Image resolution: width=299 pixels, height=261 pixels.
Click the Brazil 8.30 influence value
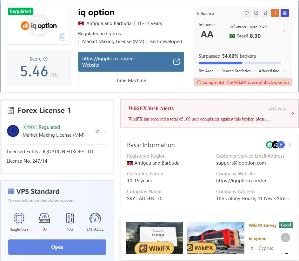255,36
